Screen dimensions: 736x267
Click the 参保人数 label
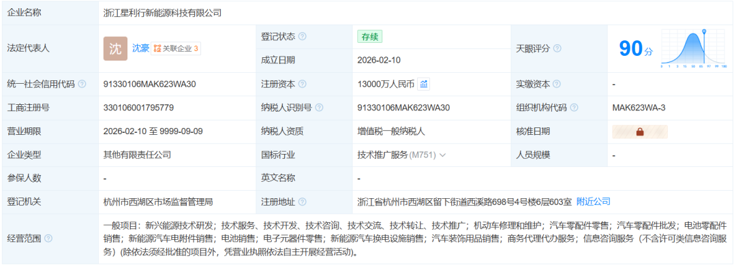[25, 178]
